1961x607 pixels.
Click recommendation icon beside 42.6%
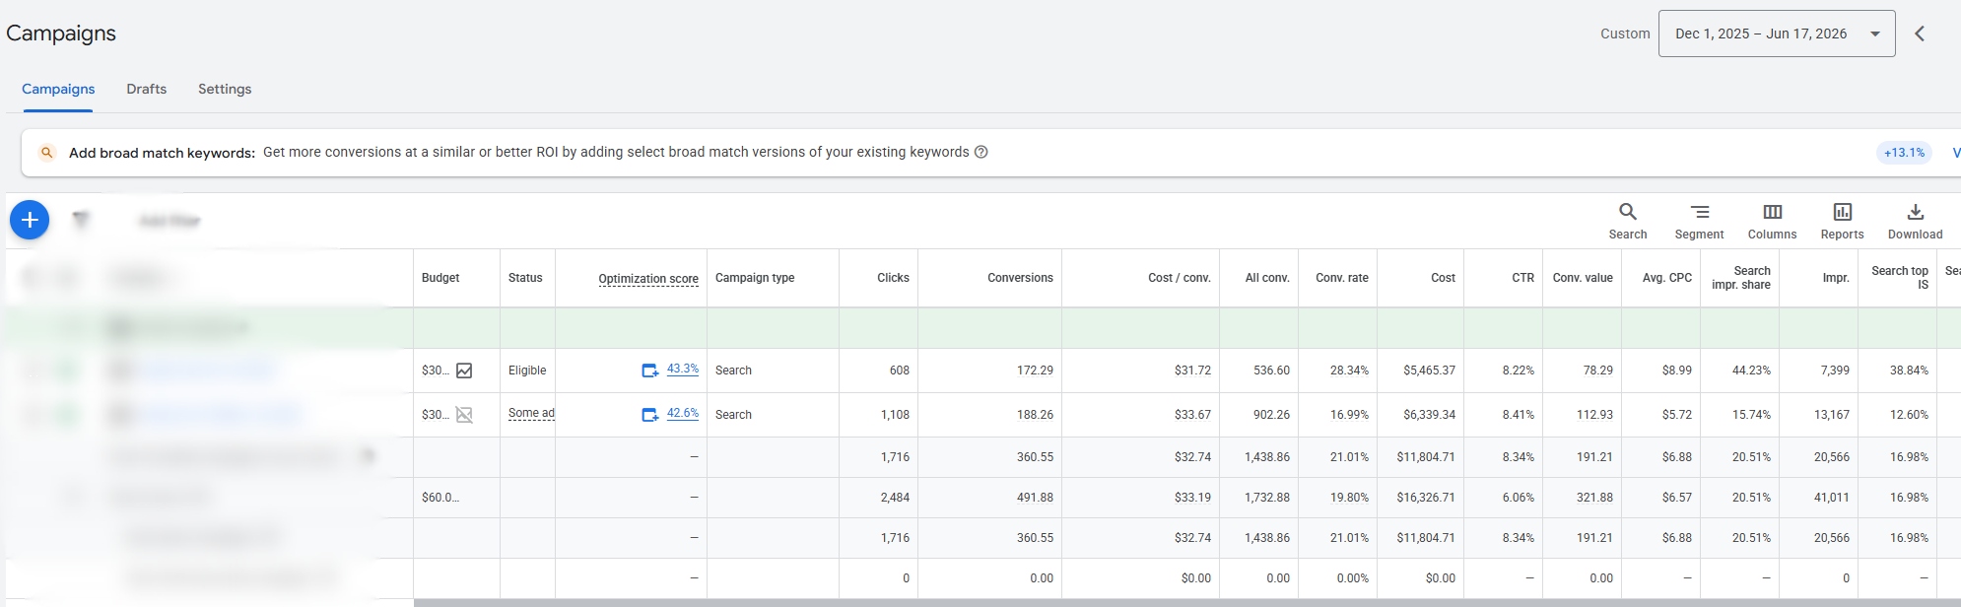(x=650, y=415)
